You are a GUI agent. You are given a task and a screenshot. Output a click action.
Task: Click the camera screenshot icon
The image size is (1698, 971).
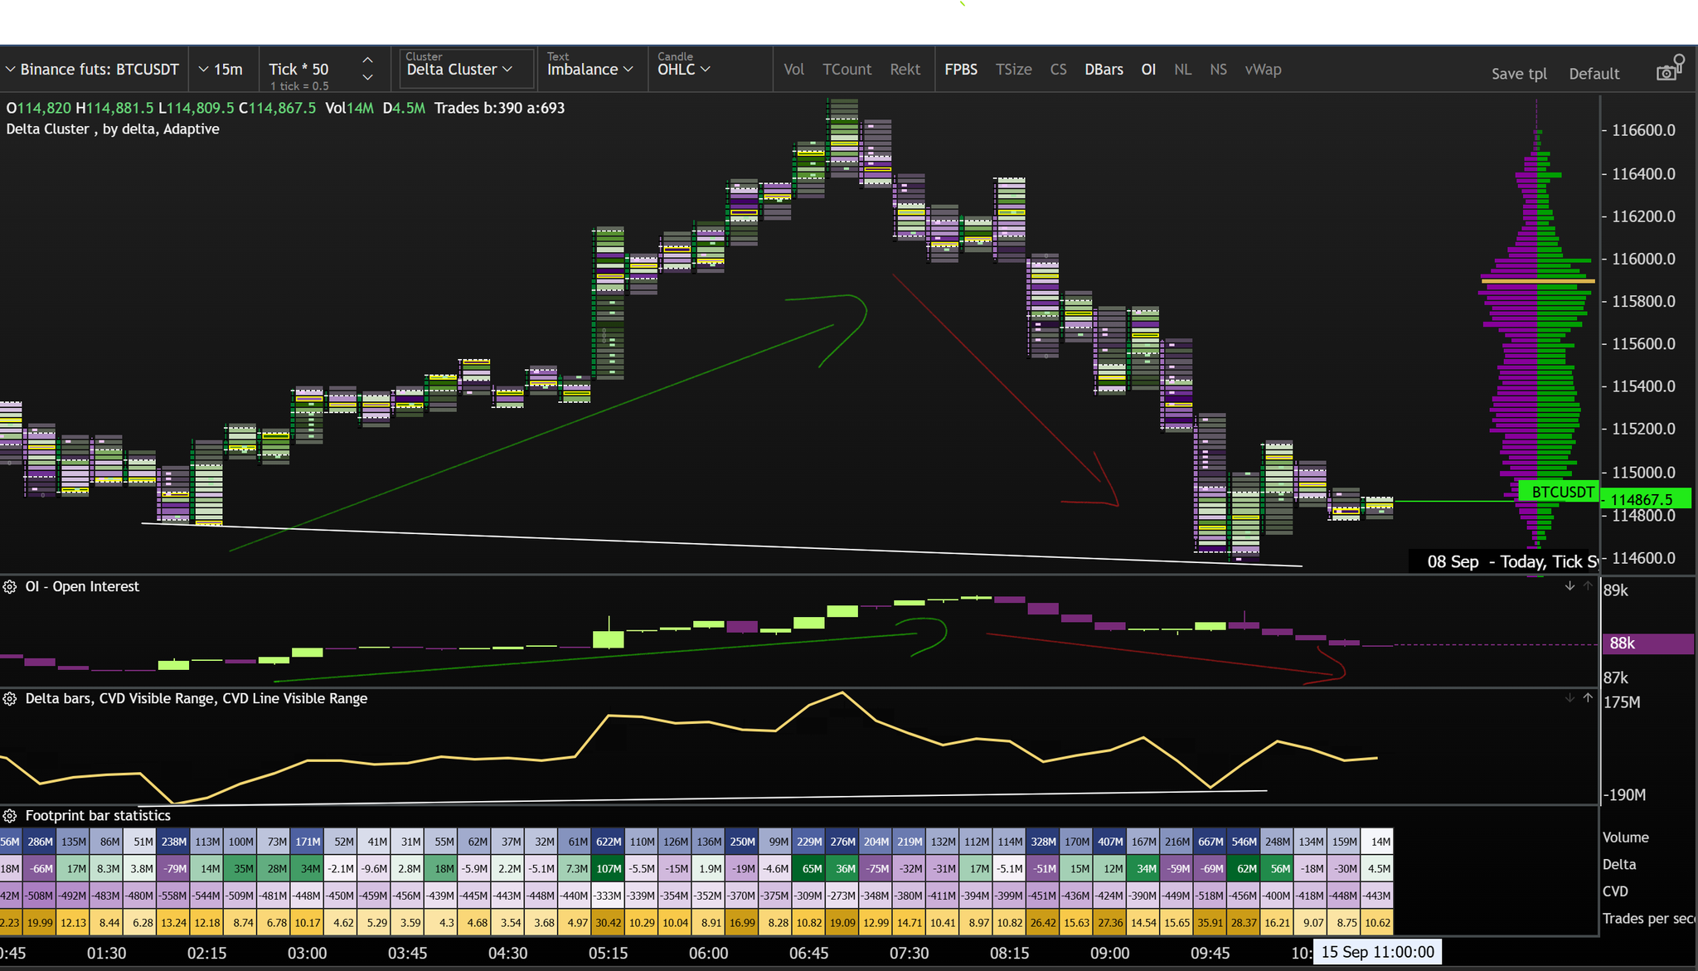[1667, 72]
